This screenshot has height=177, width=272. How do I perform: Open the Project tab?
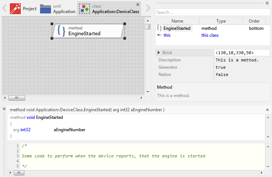pyautogui.click(x=23, y=9)
